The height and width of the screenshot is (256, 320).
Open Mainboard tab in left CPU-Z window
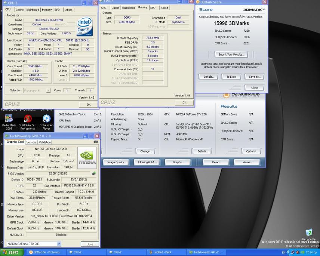(x=33, y=10)
